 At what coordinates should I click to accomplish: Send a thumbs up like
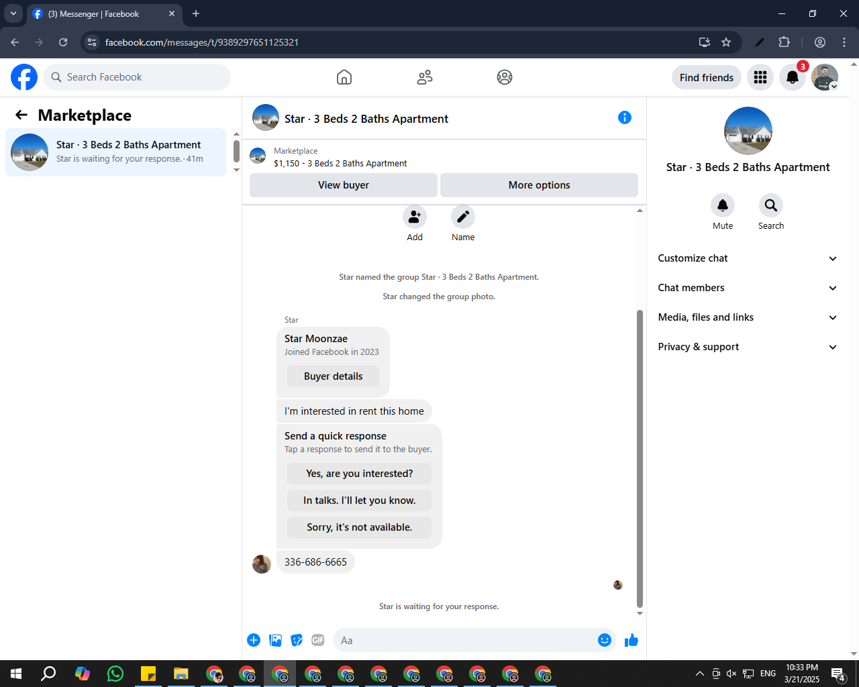(x=631, y=640)
